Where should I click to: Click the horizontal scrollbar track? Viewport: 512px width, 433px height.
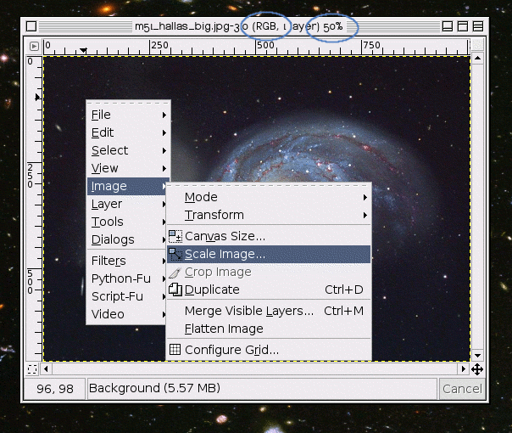(x=254, y=369)
